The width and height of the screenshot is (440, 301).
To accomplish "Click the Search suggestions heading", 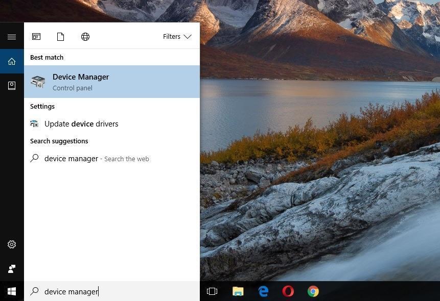I will click(x=59, y=141).
